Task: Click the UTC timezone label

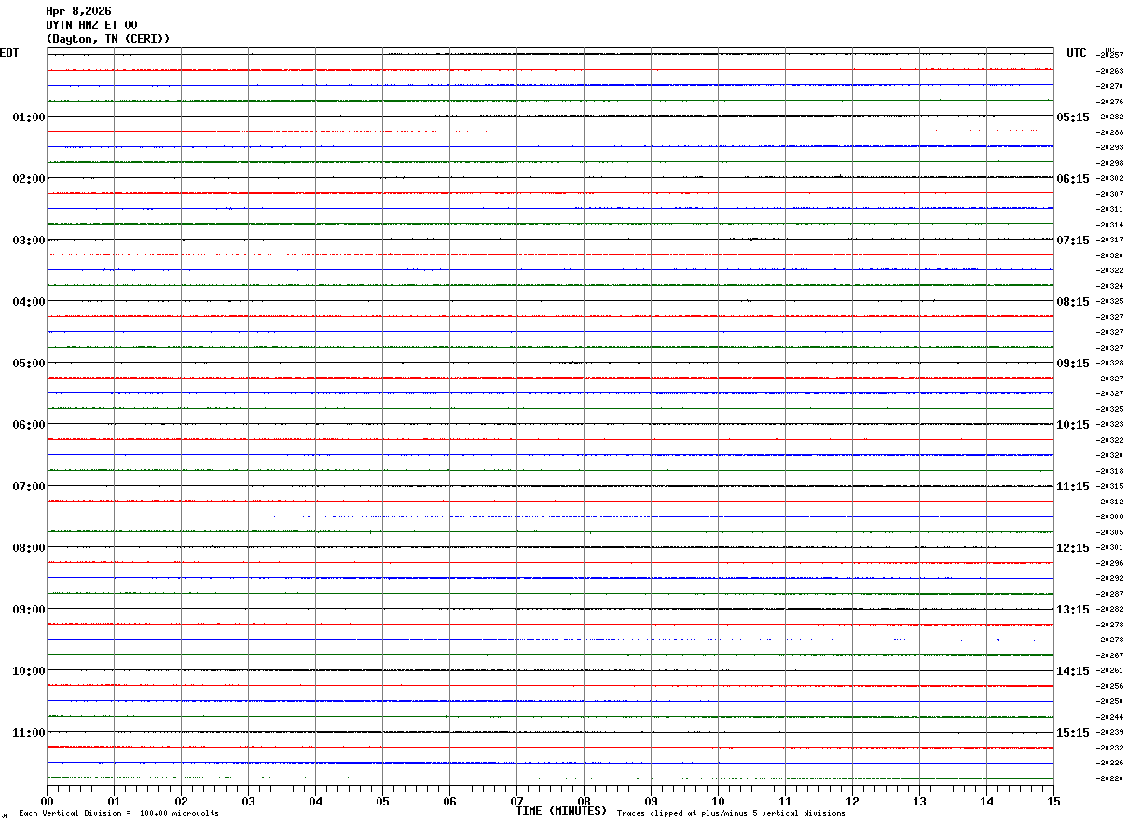Action: (x=1077, y=53)
